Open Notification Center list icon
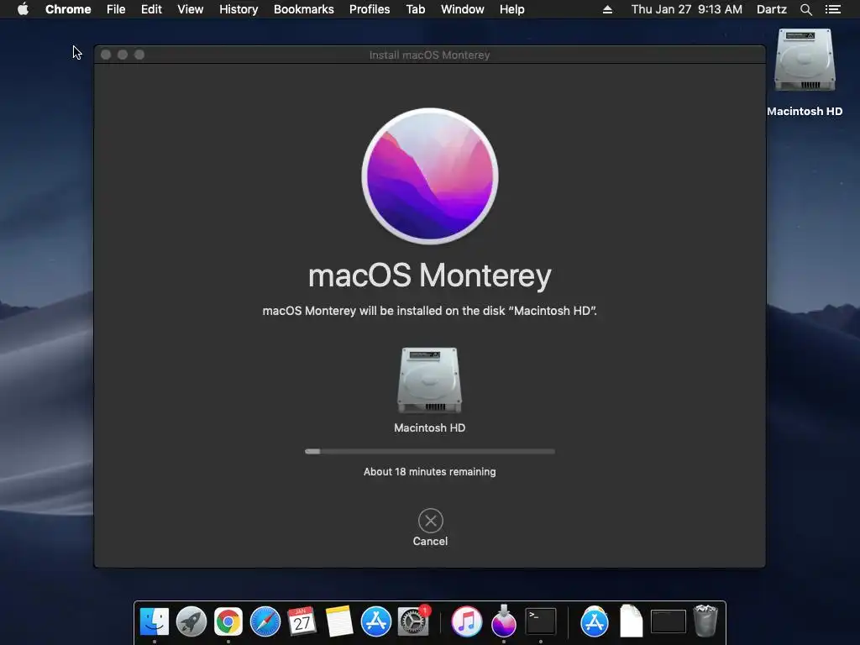This screenshot has height=645, width=860. click(832, 9)
